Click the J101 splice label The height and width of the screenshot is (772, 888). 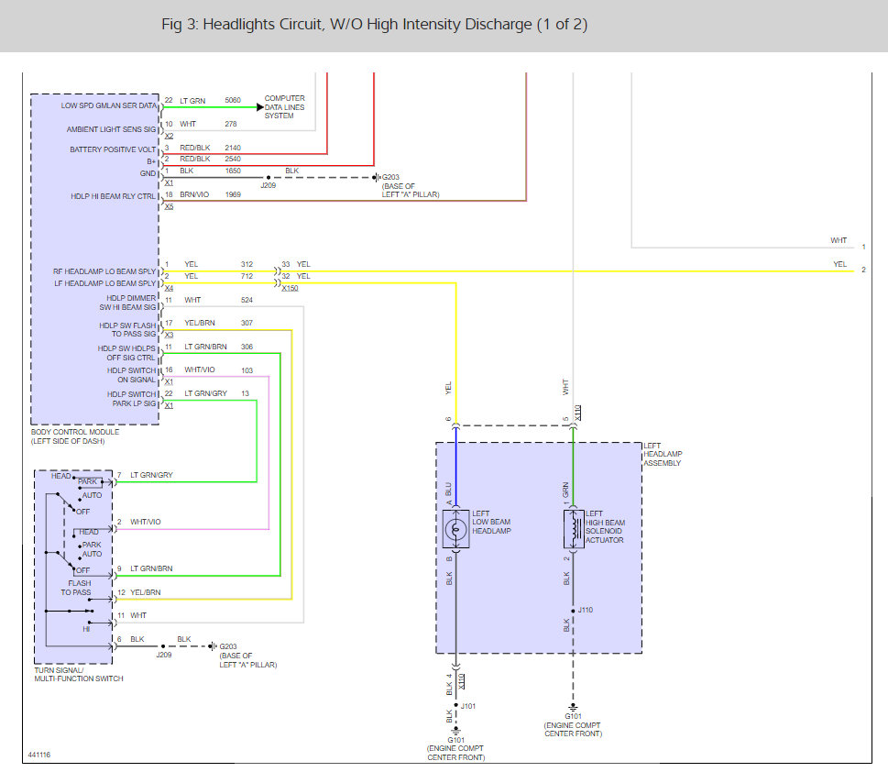tap(468, 706)
